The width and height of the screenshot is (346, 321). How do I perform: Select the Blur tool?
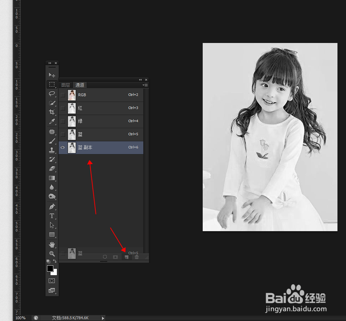pyautogui.click(x=52, y=187)
